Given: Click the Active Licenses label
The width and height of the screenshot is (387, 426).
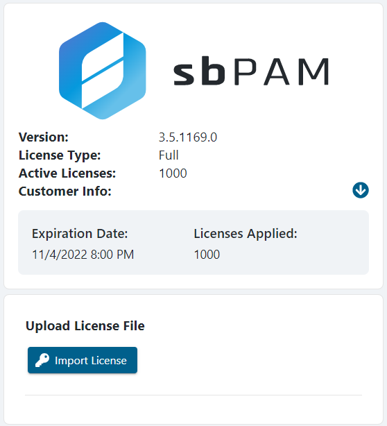Looking at the screenshot, I should tap(67, 173).
